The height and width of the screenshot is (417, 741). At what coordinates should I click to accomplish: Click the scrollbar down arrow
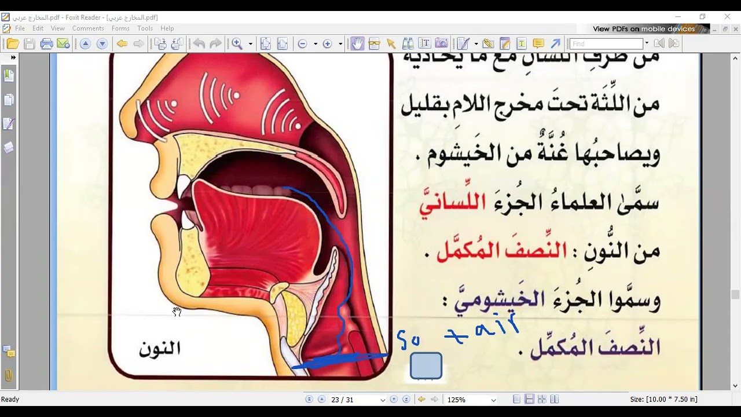pyautogui.click(x=735, y=386)
